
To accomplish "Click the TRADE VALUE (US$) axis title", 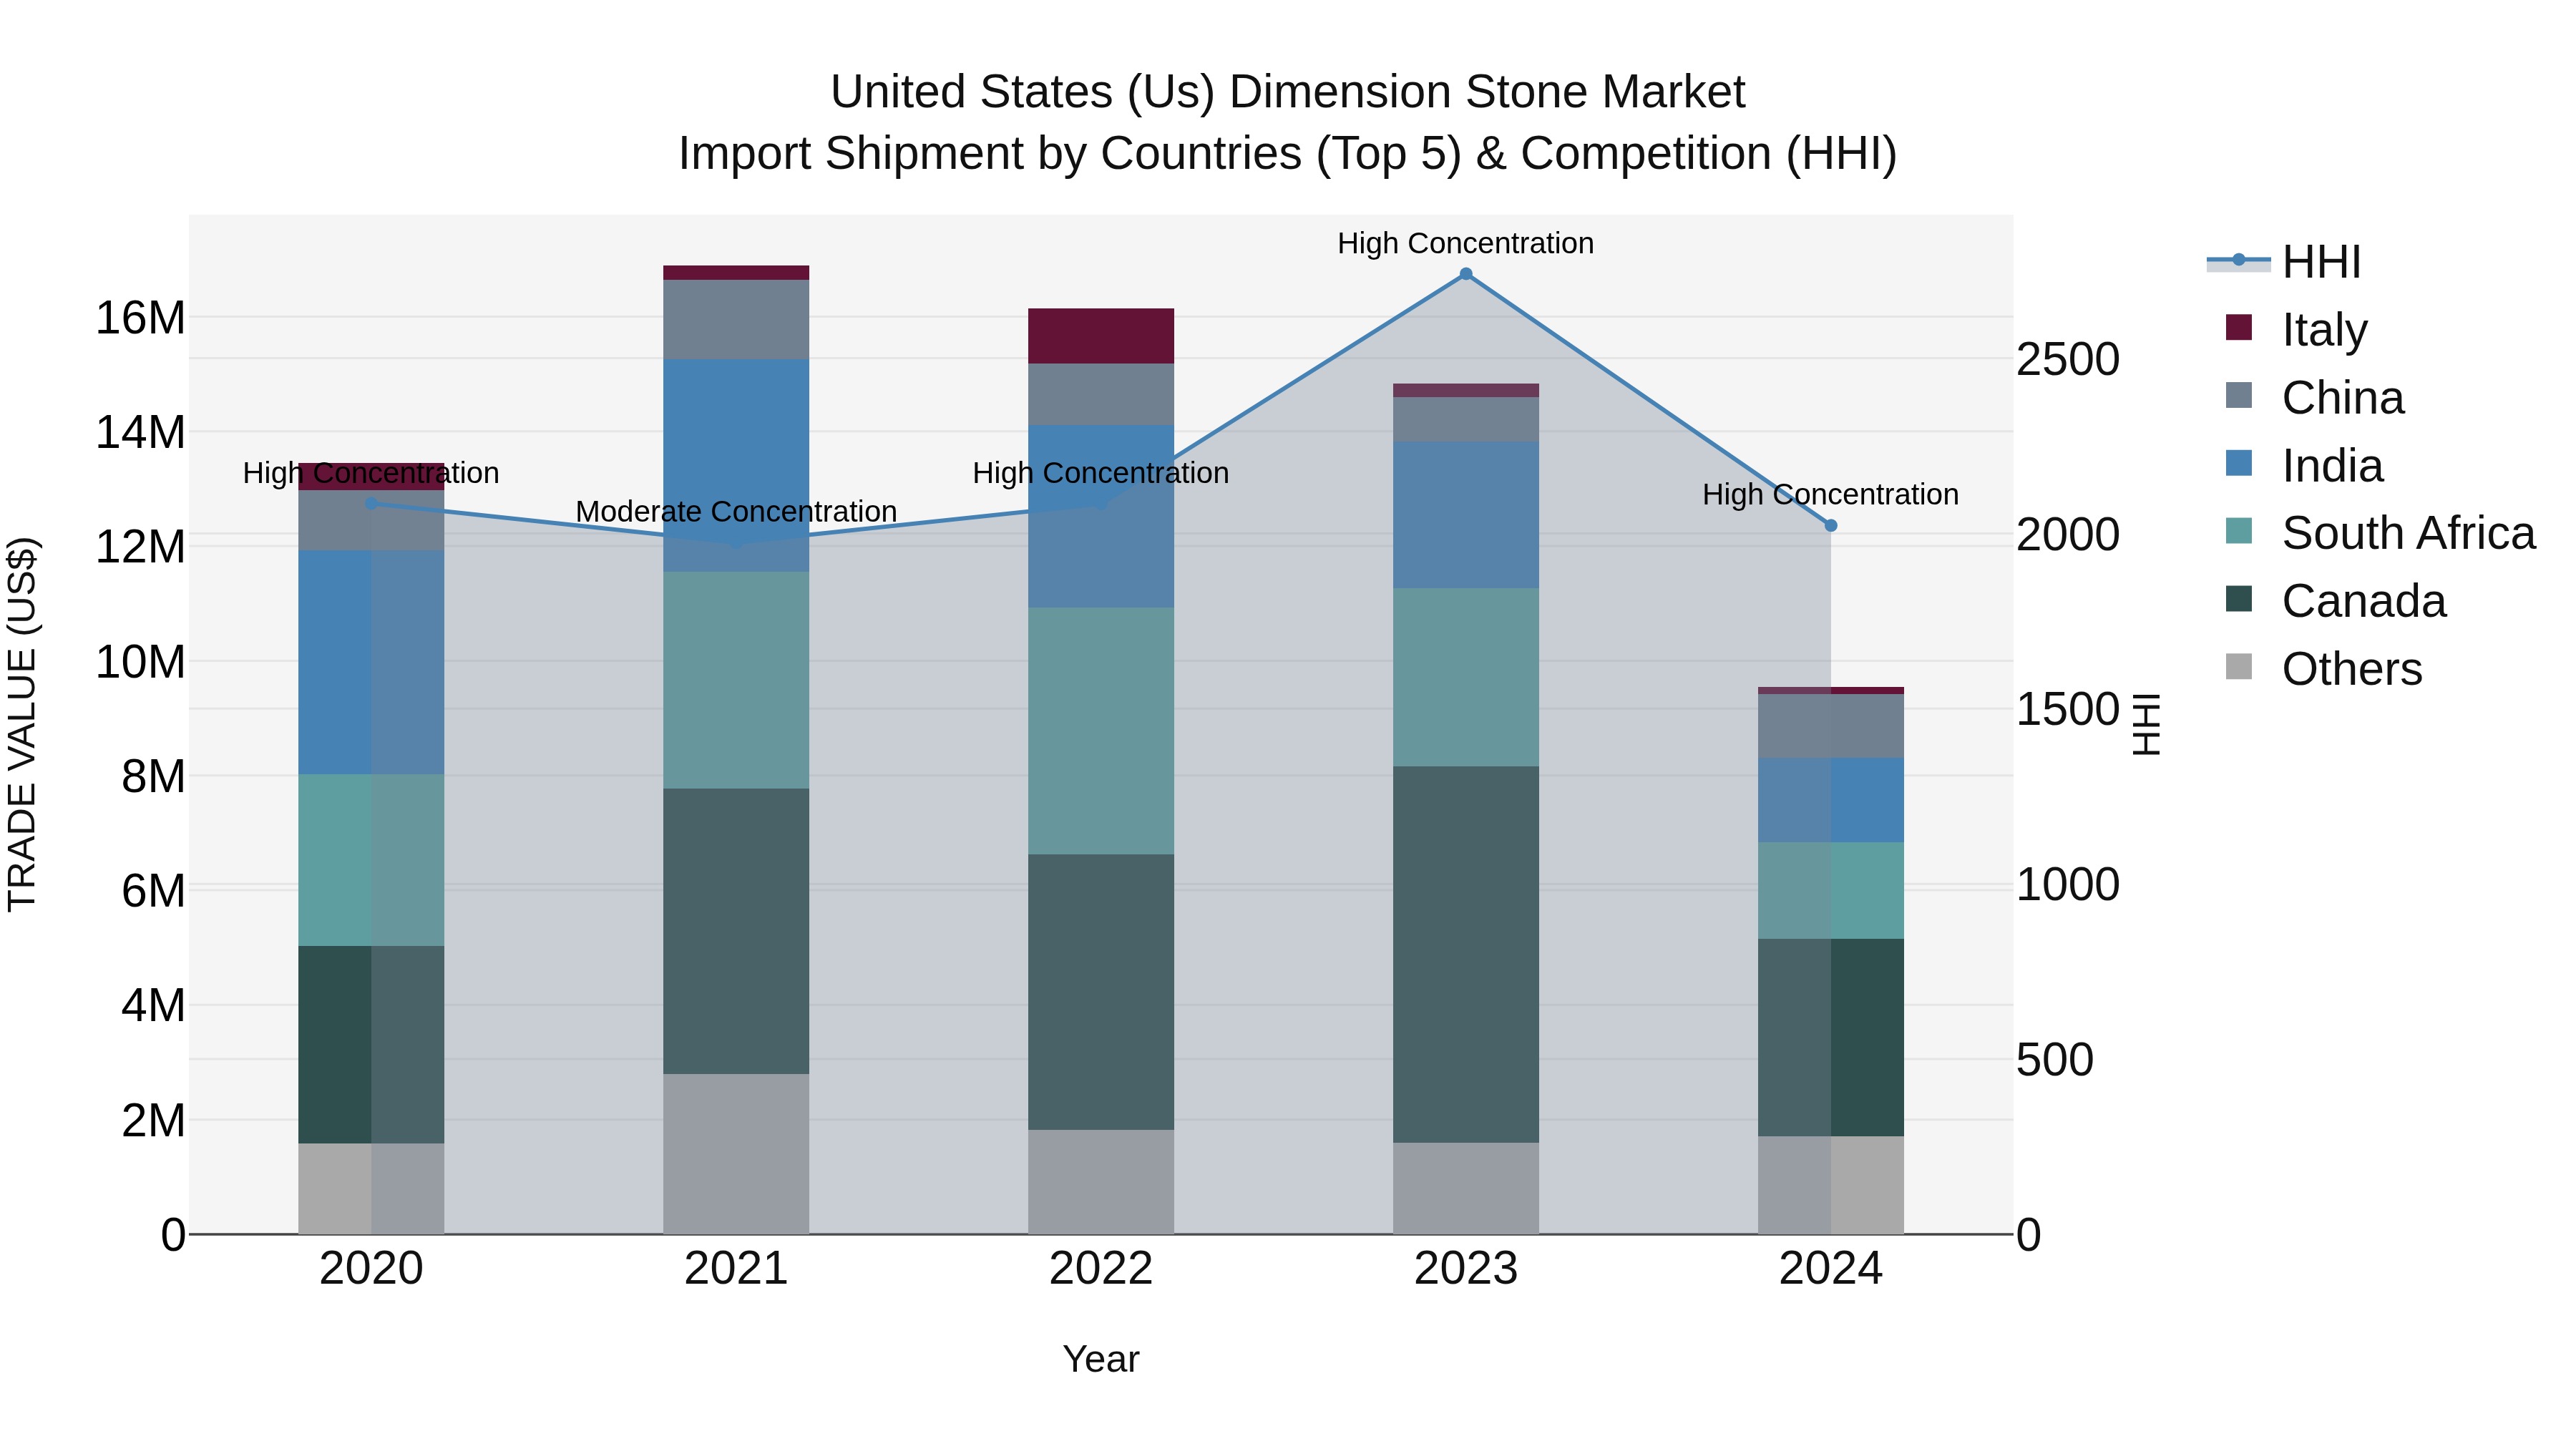I will [22, 724].
